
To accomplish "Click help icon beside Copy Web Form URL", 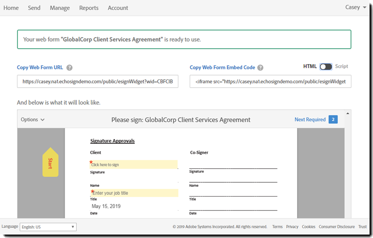I will pyautogui.click(x=70, y=68).
